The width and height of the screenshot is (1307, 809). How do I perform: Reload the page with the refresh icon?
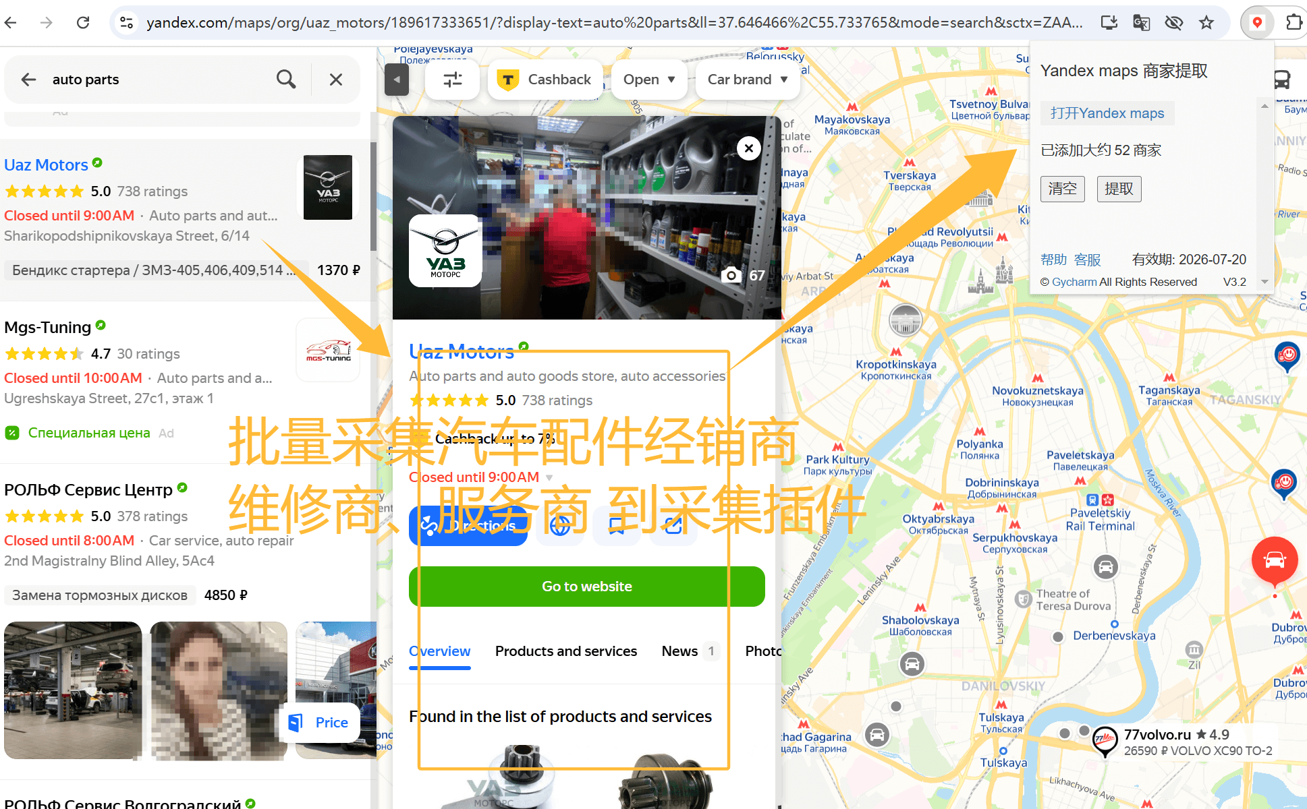[x=83, y=22]
